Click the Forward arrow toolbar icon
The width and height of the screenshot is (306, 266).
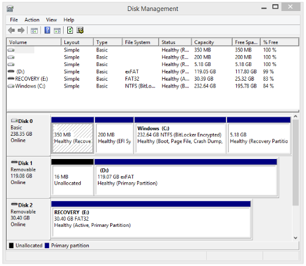pos(21,31)
